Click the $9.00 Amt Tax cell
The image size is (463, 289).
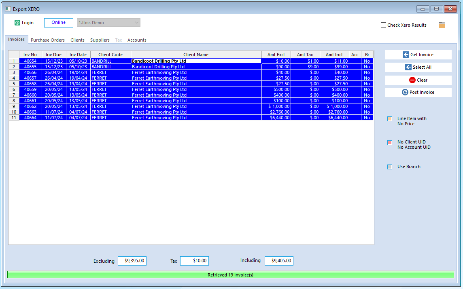point(305,67)
